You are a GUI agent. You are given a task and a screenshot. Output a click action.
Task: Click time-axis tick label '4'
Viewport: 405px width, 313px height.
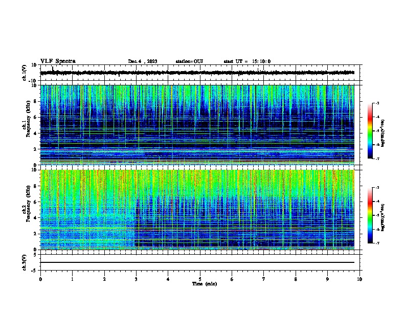coord(168,279)
